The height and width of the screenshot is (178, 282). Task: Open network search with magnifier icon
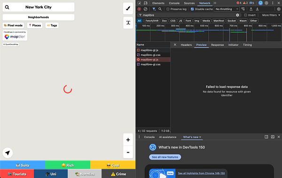tap(160, 9)
